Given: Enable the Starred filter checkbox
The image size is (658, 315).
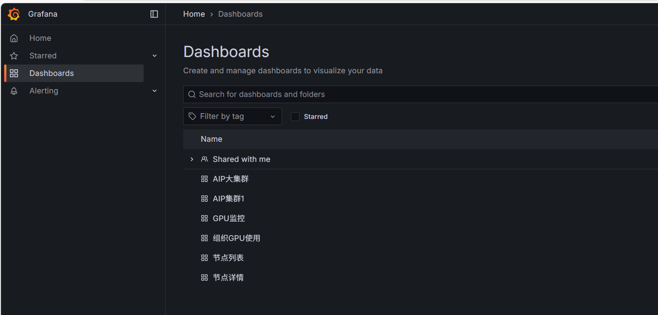Looking at the screenshot, I should 295,117.
